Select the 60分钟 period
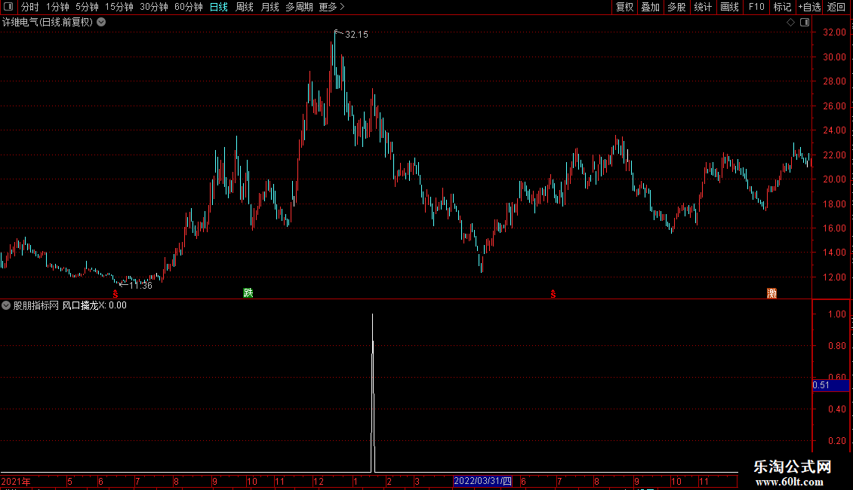Viewport: 853px width, 490px height. (189, 7)
